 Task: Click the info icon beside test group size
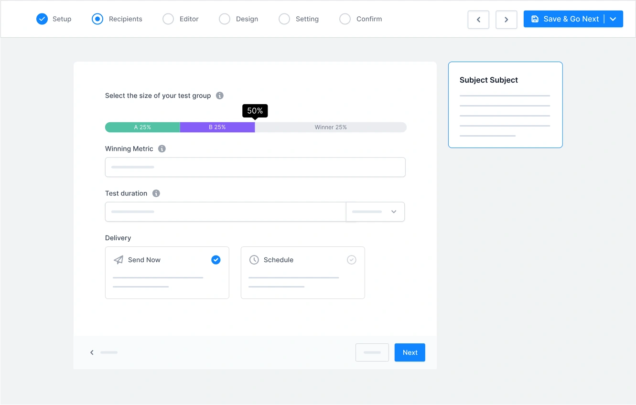(220, 96)
